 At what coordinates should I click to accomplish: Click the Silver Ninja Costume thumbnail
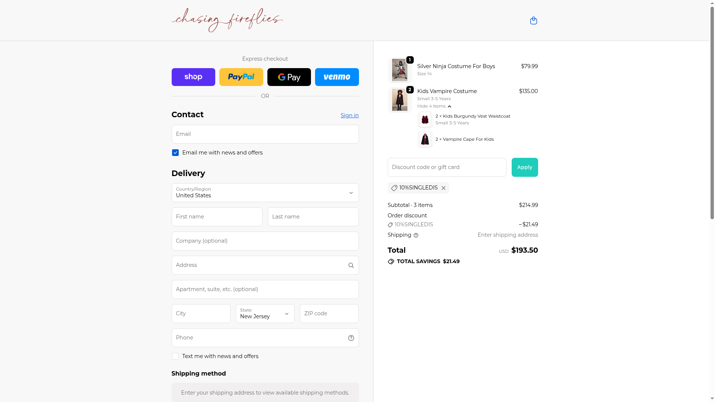coord(400,70)
